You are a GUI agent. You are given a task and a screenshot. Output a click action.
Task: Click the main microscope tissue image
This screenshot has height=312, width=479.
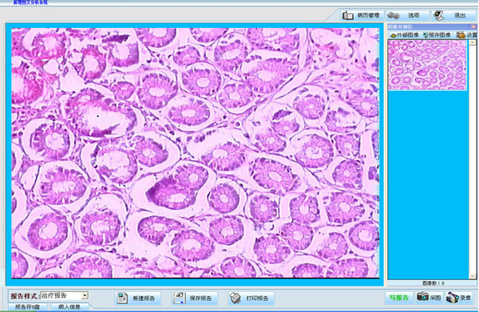point(196,153)
